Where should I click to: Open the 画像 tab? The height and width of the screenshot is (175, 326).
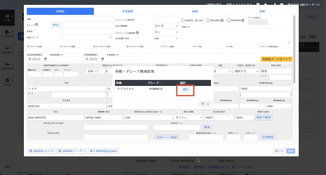coord(195,11)
